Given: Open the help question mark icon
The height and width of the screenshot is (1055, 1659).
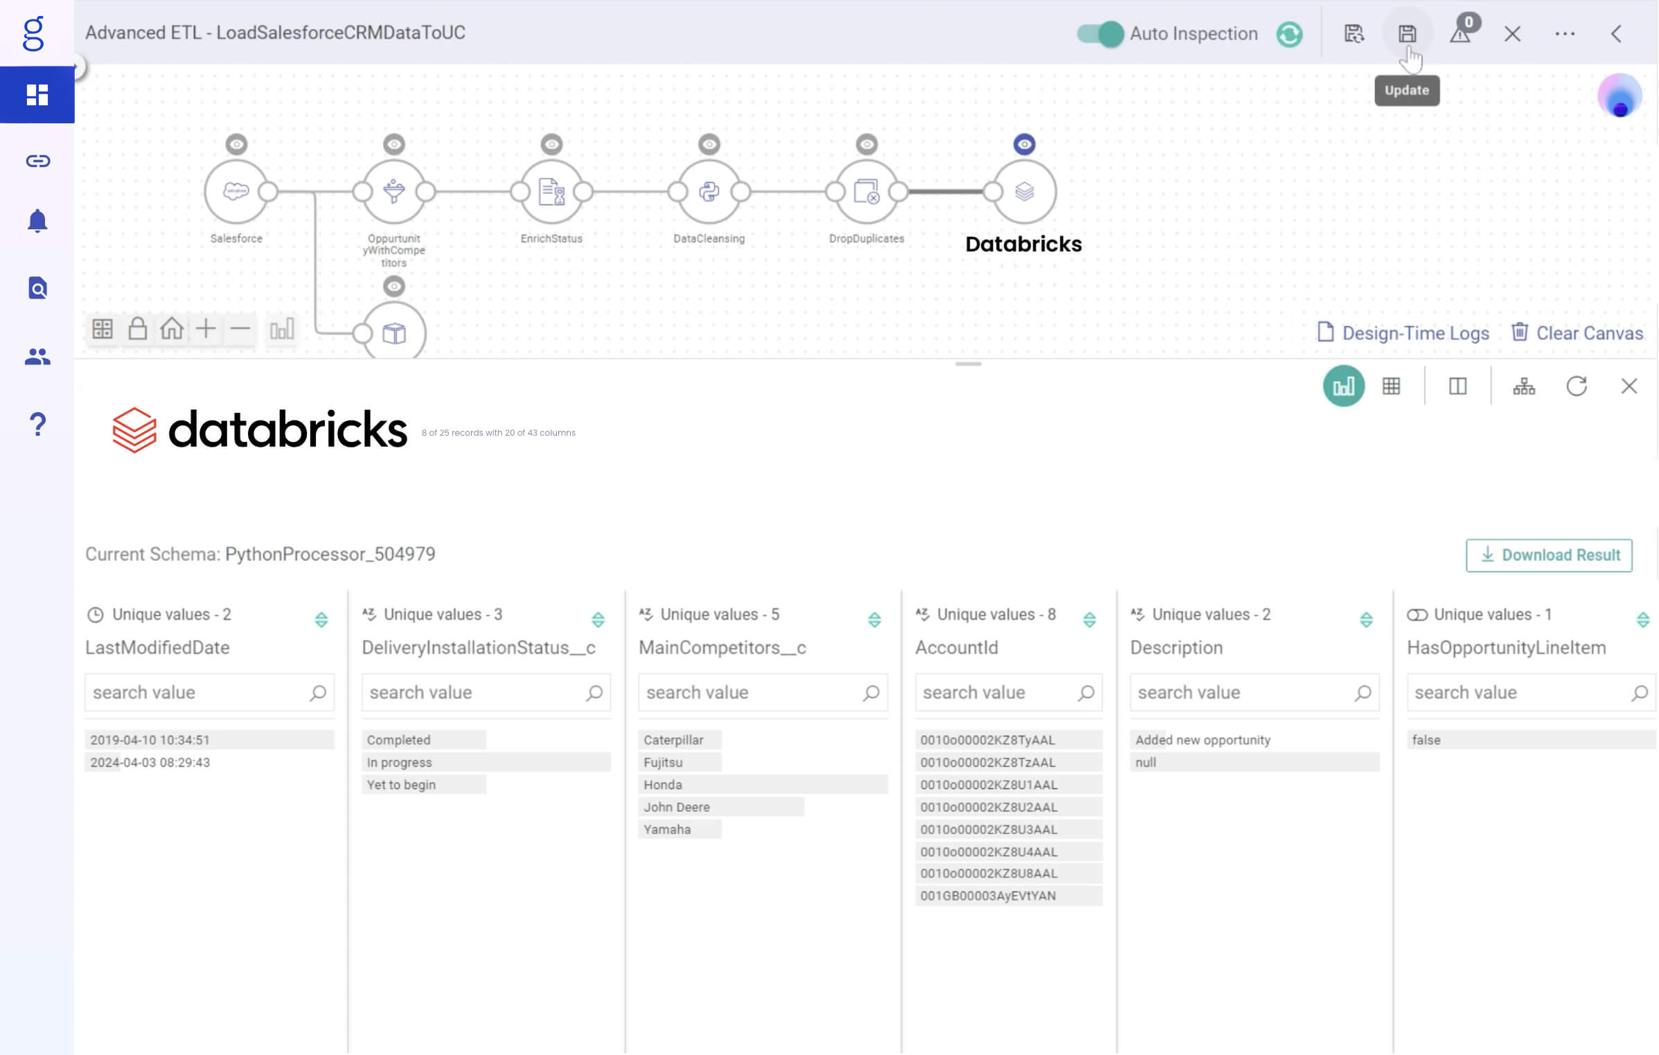Looking at the screenshot, I should 38,423.
